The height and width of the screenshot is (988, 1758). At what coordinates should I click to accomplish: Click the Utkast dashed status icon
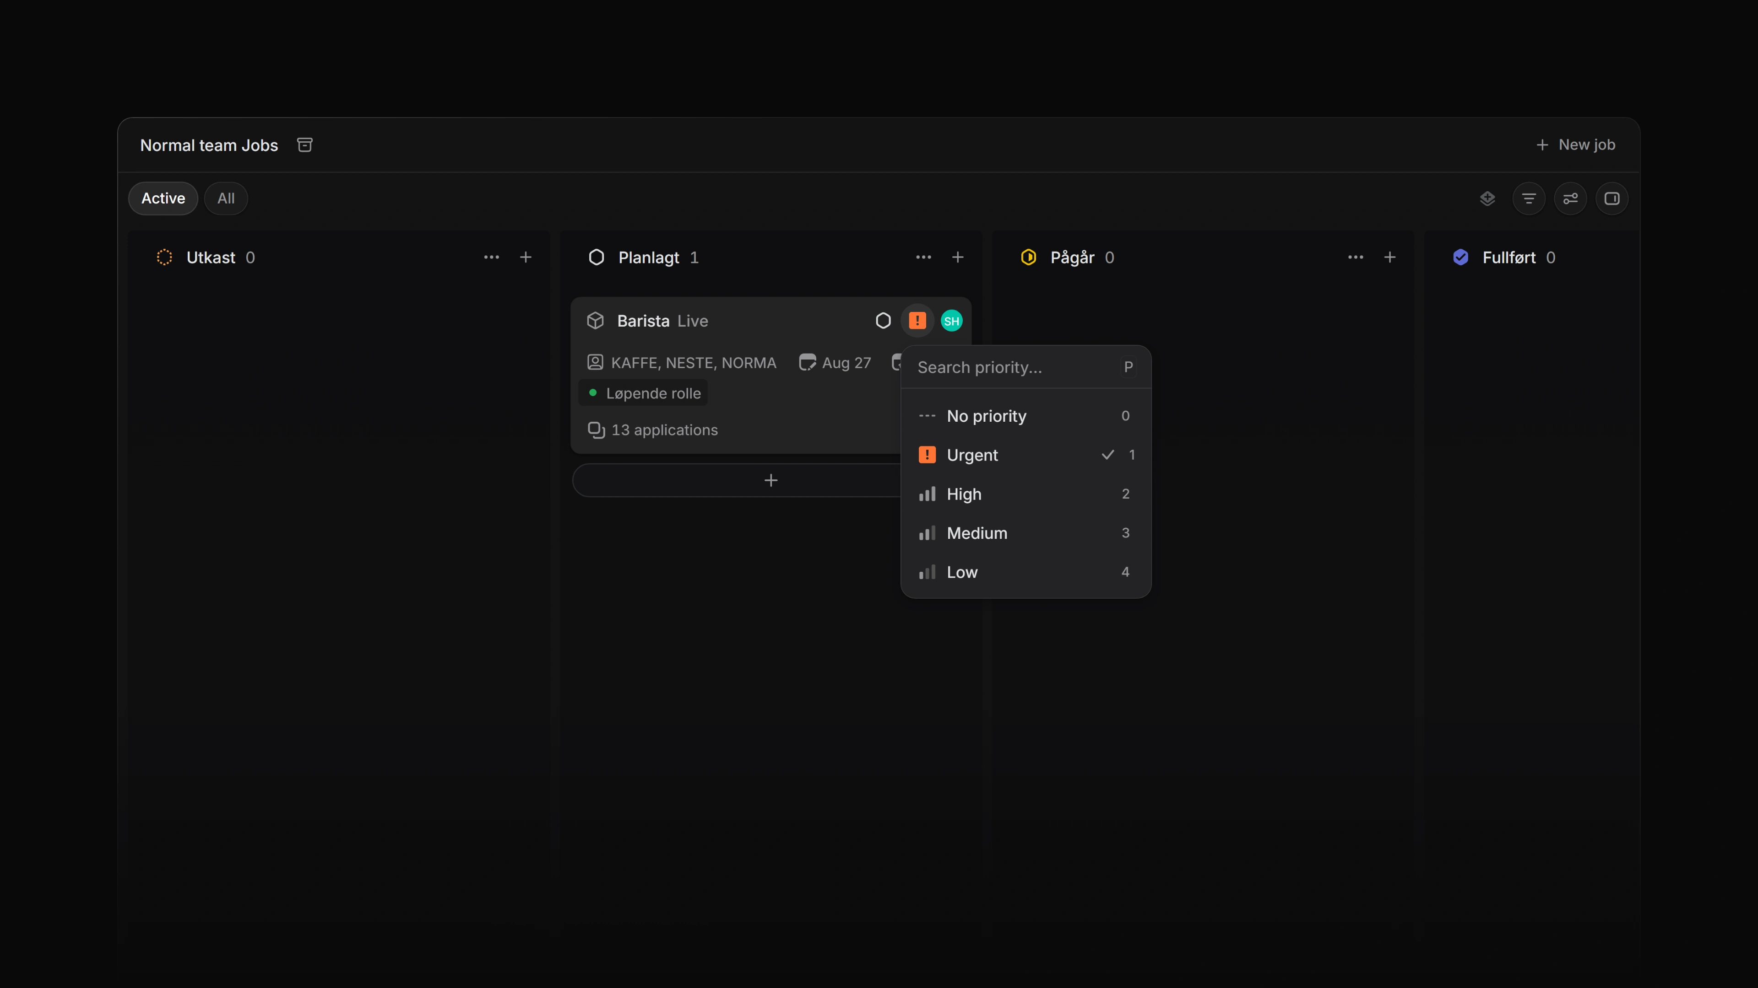pos(164,257)
